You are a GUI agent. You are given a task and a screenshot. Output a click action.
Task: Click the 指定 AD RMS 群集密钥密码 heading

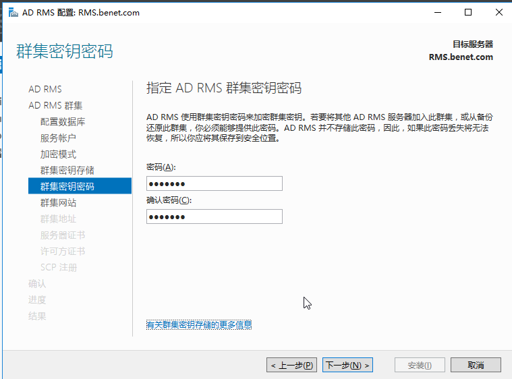pyautogui.click(x=224, y=88)
